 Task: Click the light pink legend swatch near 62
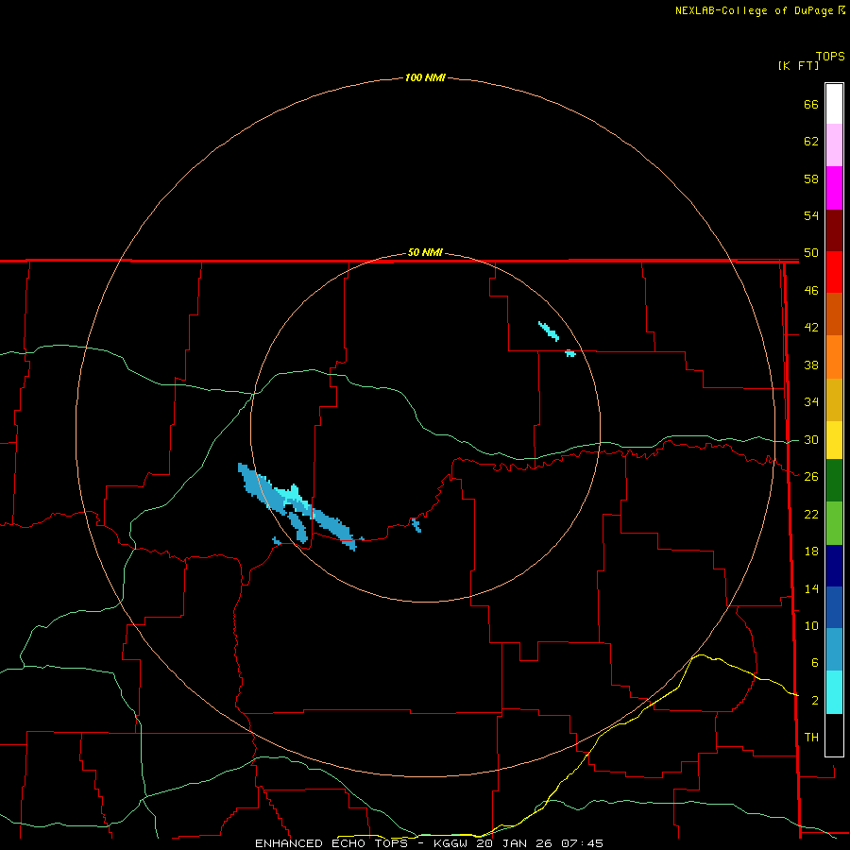834,144
